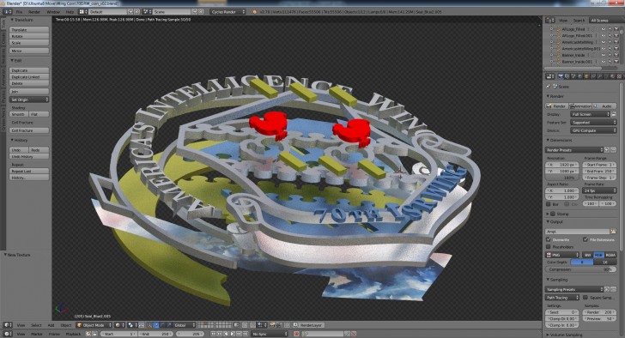Open the Device GPU Compute dropdown
The height and width of the screenshot is (338, 625).
point(593,130)
